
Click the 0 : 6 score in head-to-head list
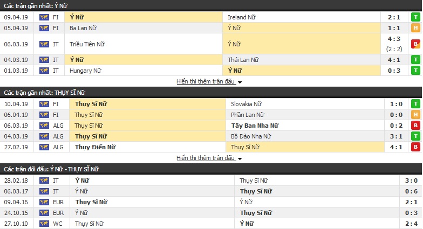(411, 191)
